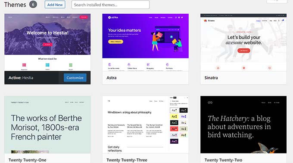Select the Astra theme screenshot
Viewport: 293px width, 163px height.
(145, 42)
